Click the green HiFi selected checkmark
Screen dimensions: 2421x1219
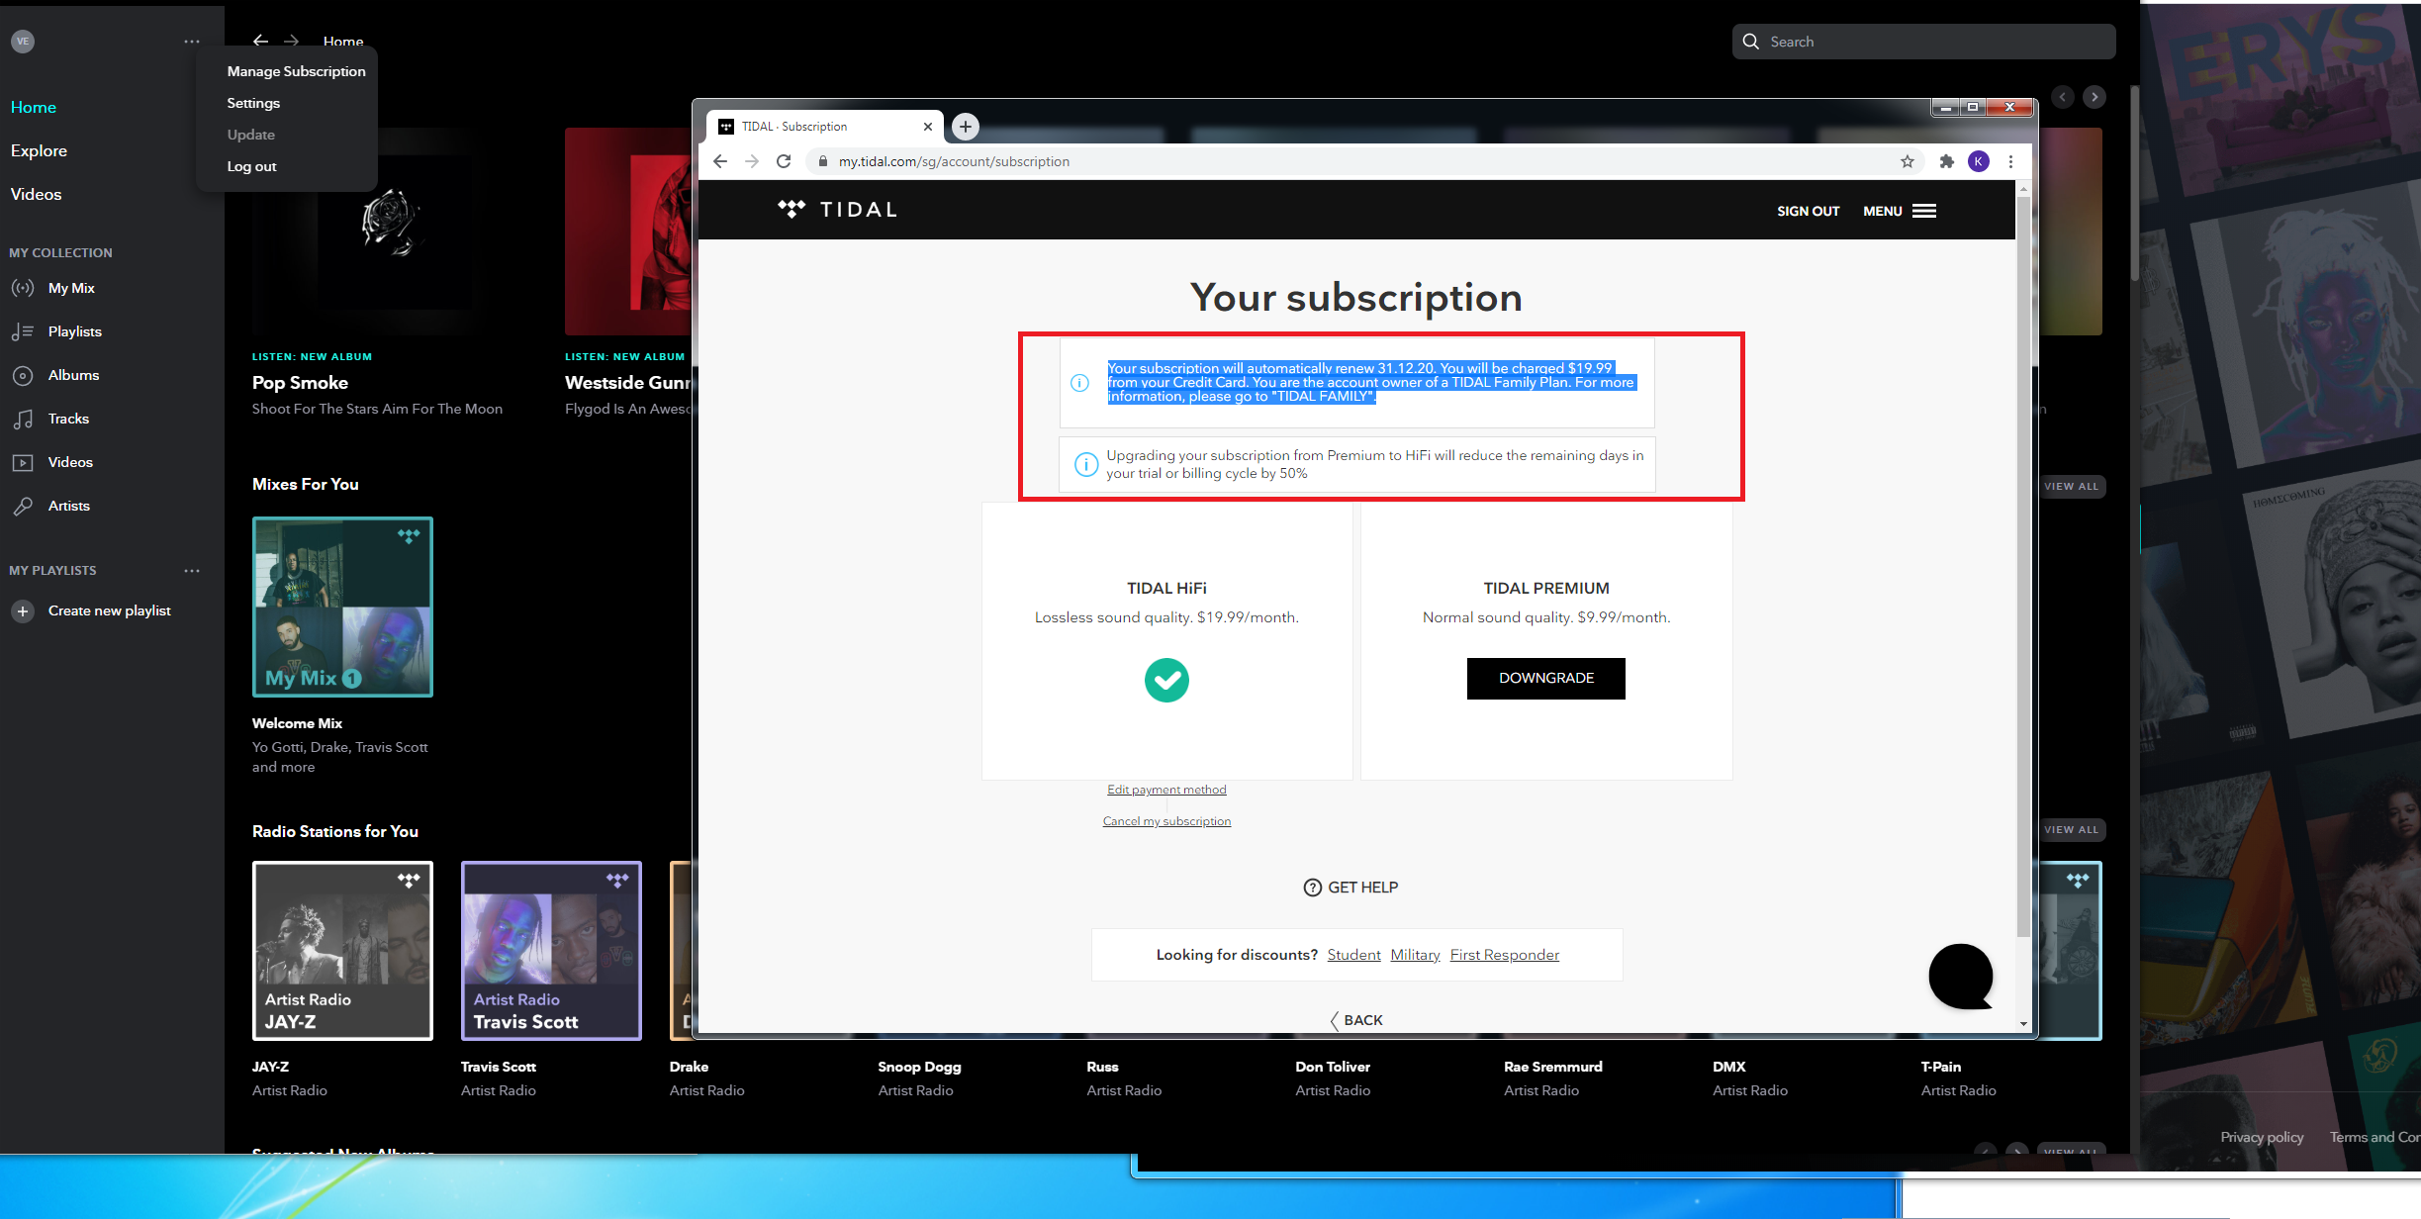pos(1166,681)
